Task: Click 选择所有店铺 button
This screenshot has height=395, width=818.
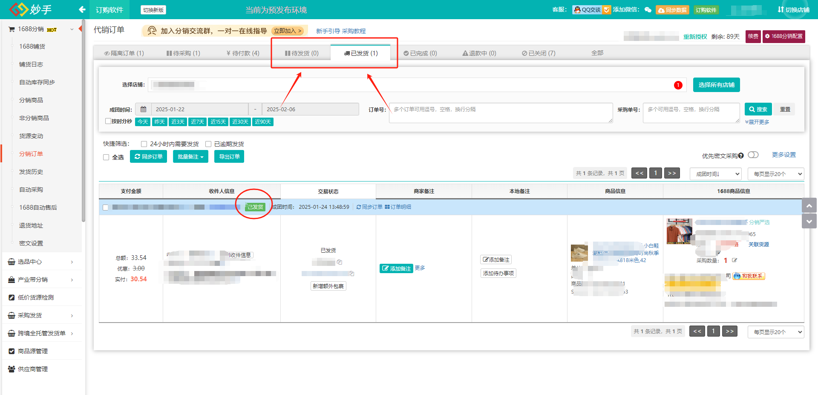Action: [x=717, y=85]
